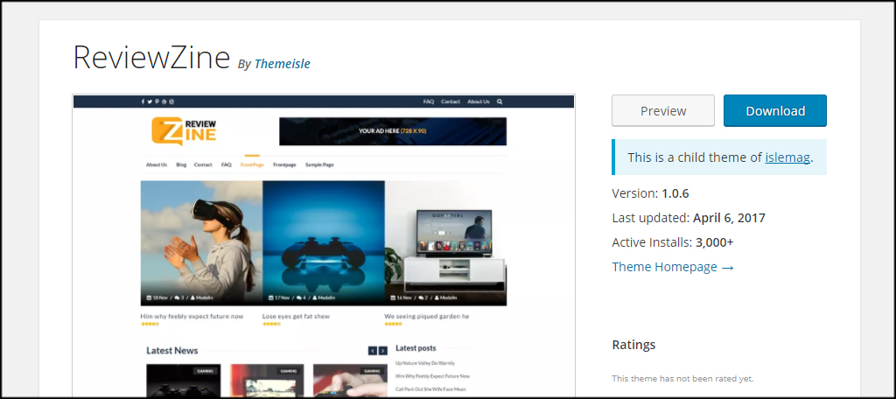
Task: Click the search magnifier icon in preview
Action: click(500, 101)
